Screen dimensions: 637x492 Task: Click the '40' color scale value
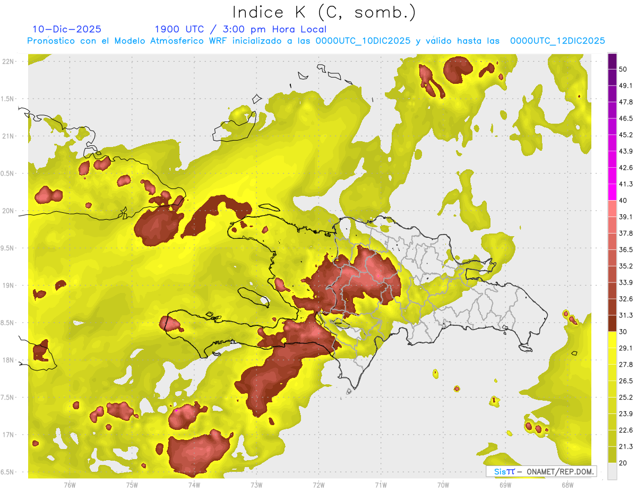[x=623, y=201]
